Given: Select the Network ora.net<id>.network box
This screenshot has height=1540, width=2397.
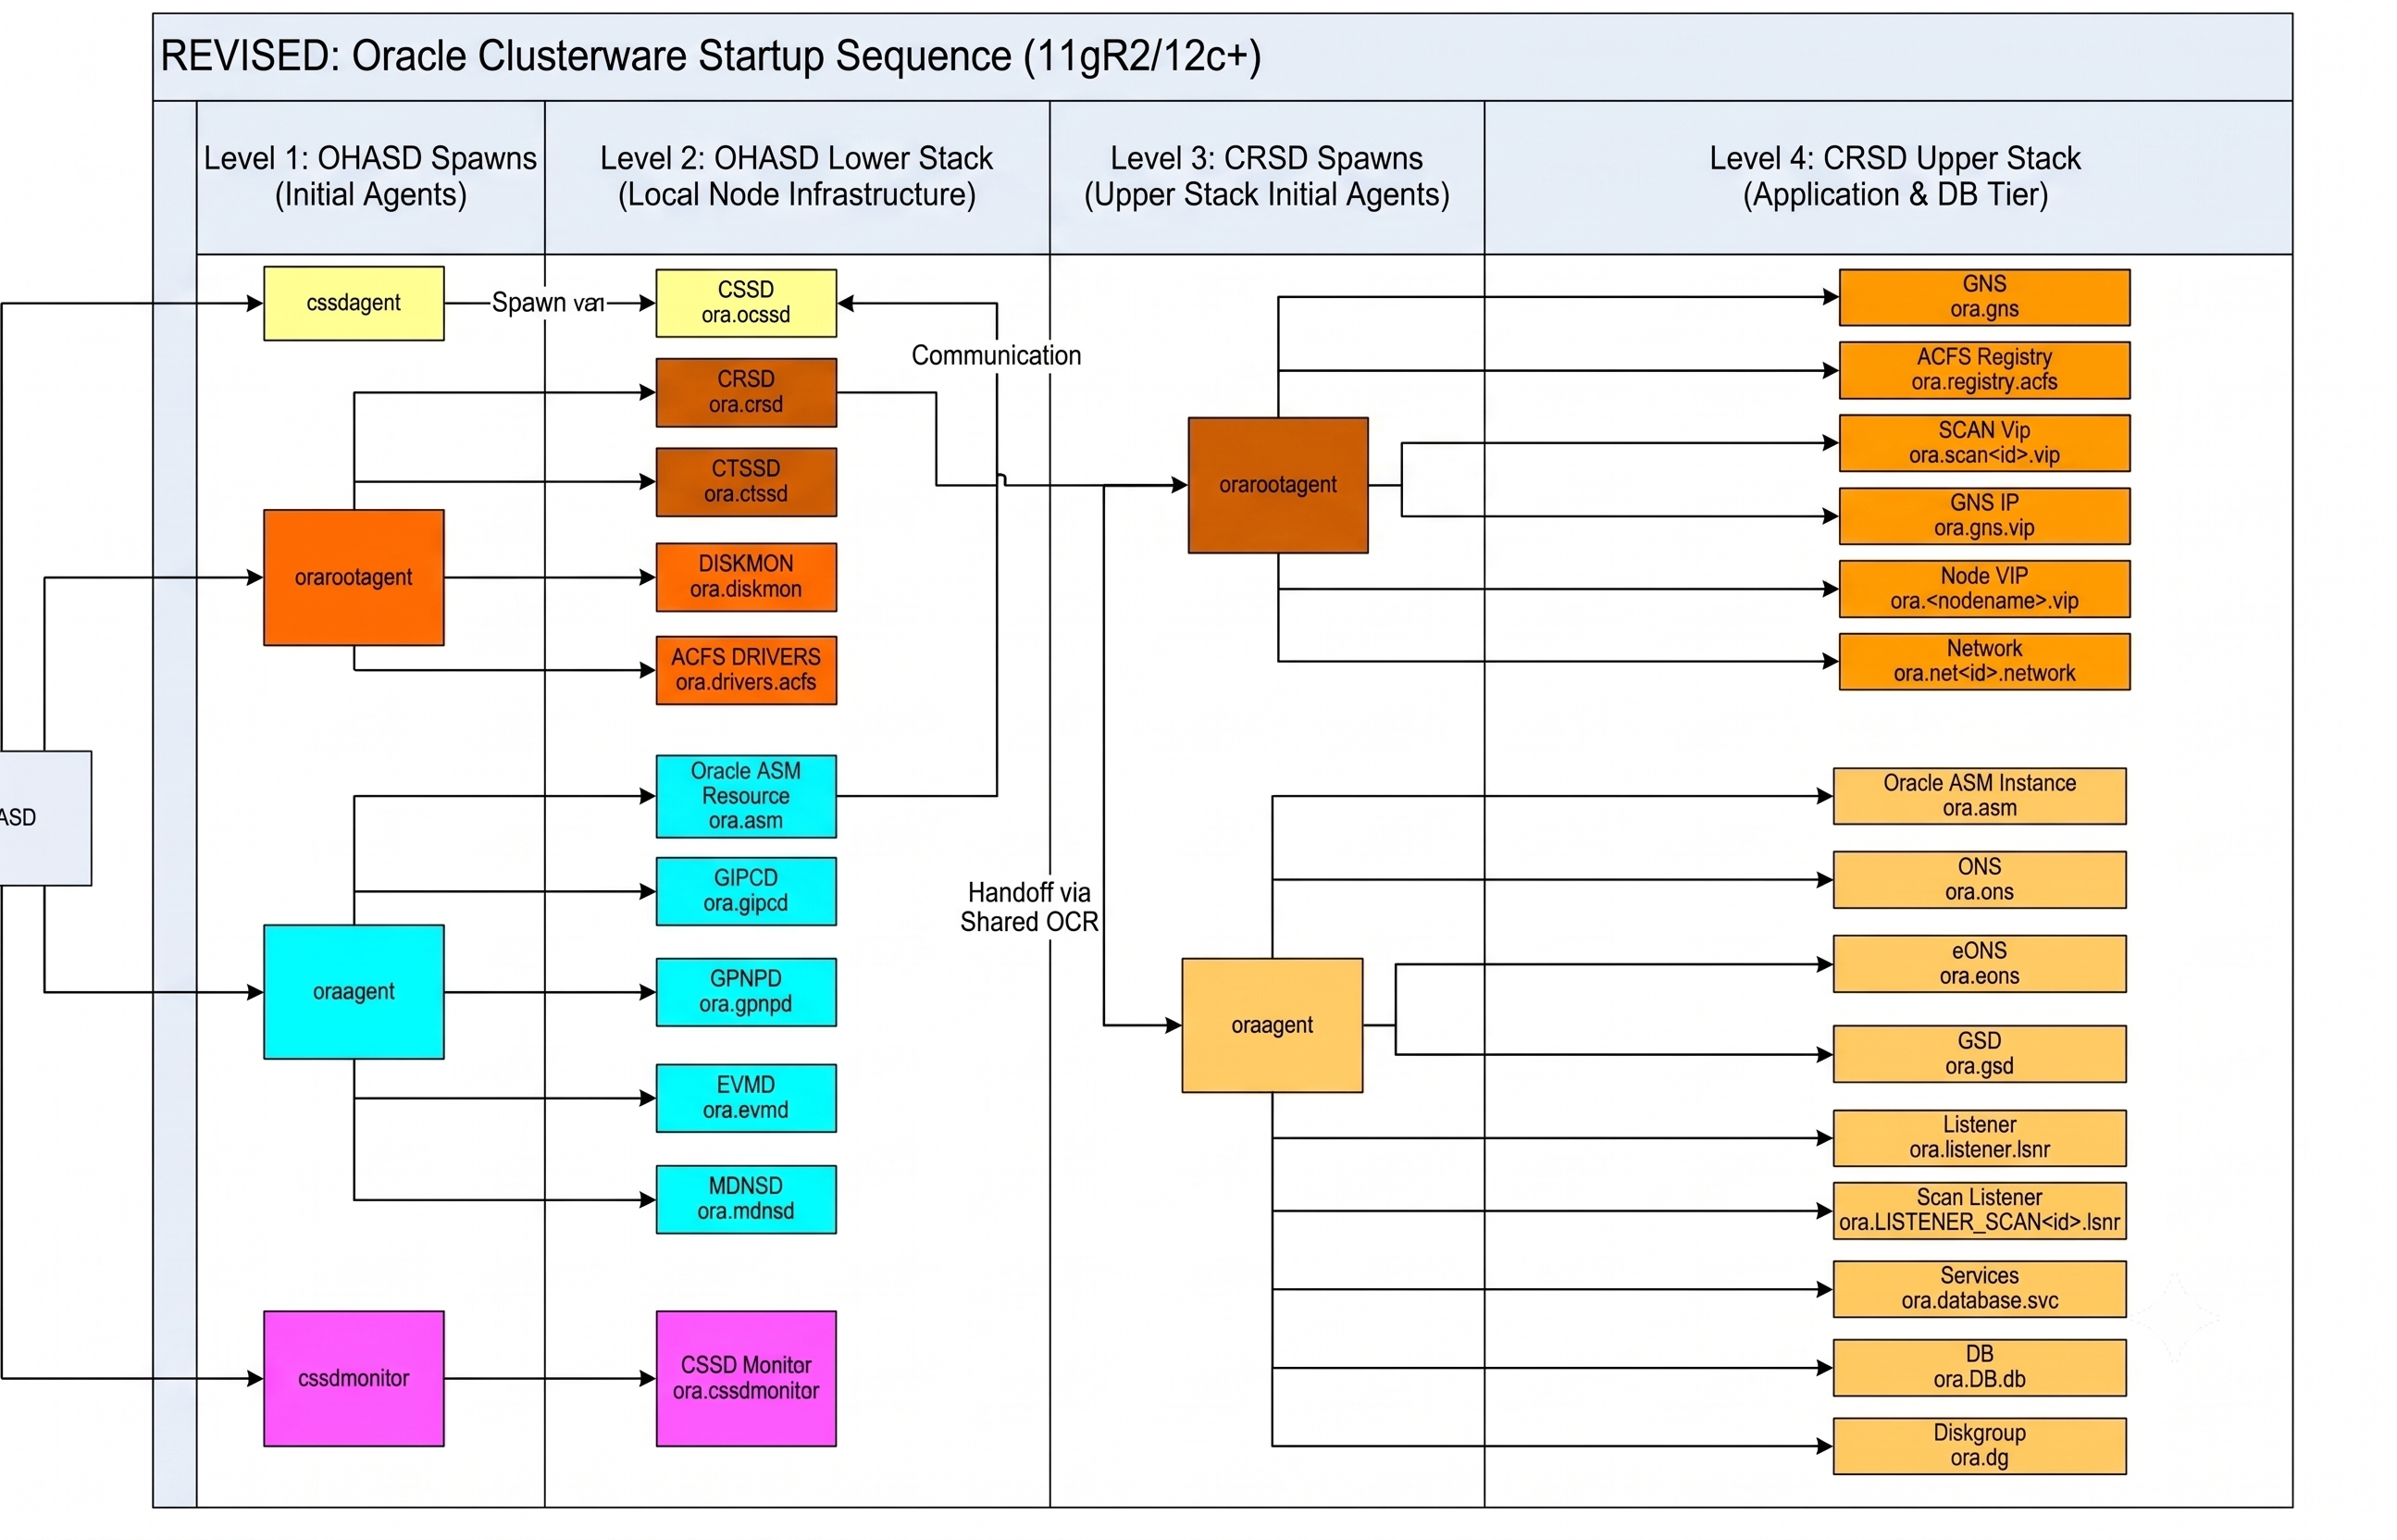Looking at the screenshot, I should point(1984,661).
